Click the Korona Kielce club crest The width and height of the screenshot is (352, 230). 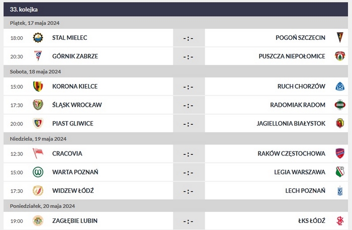(x=38, y=87)
